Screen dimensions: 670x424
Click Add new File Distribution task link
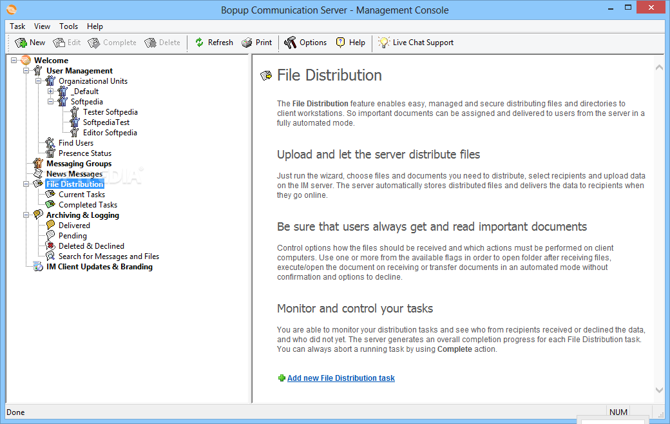[341, 378]
